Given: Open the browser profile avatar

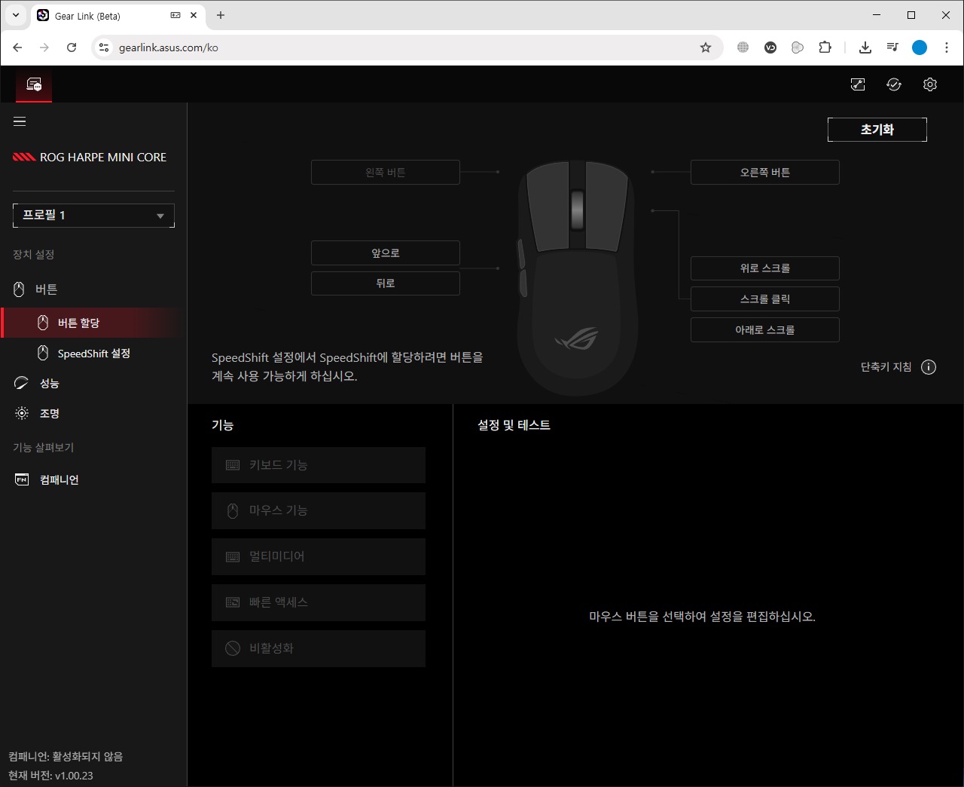Looking at the screenshot, I should click(920, 47).
